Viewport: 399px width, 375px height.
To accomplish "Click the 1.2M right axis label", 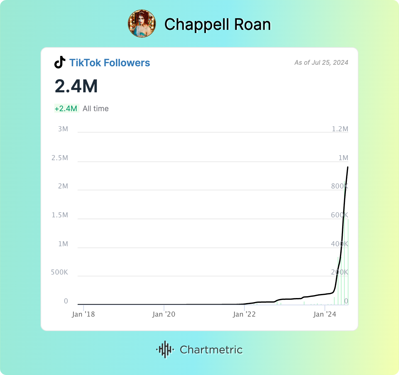I will tap(340, 129).
